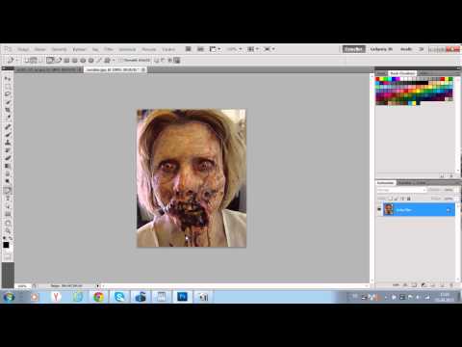Select the Lasso tool
This screenshot has width=462, height=347.
tap(7, 93)
